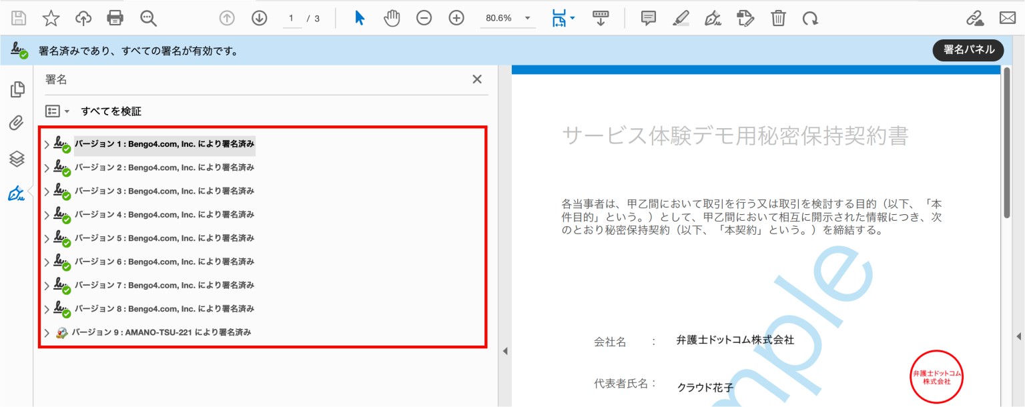Screen dimensions: 1025x407
Task: Open the Attachments paperclip panel
Action: pos(17,123)
